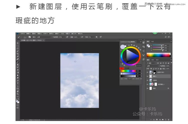The image size is (188, 124).
Task: Select the Lasso tool
Action: click(x=18, y=49)
